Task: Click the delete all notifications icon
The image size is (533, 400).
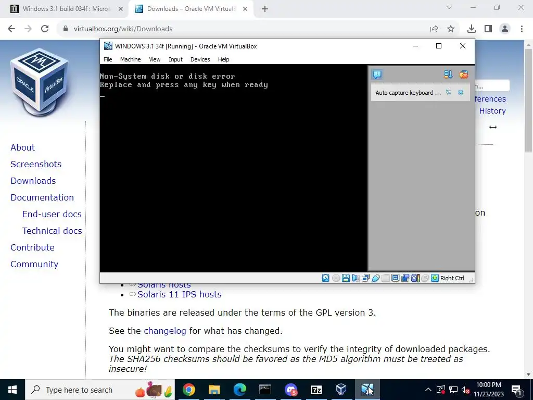Action: [464, 74]
